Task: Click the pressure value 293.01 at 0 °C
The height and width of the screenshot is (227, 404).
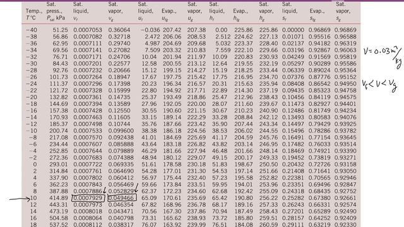Action: coord(58,164)
